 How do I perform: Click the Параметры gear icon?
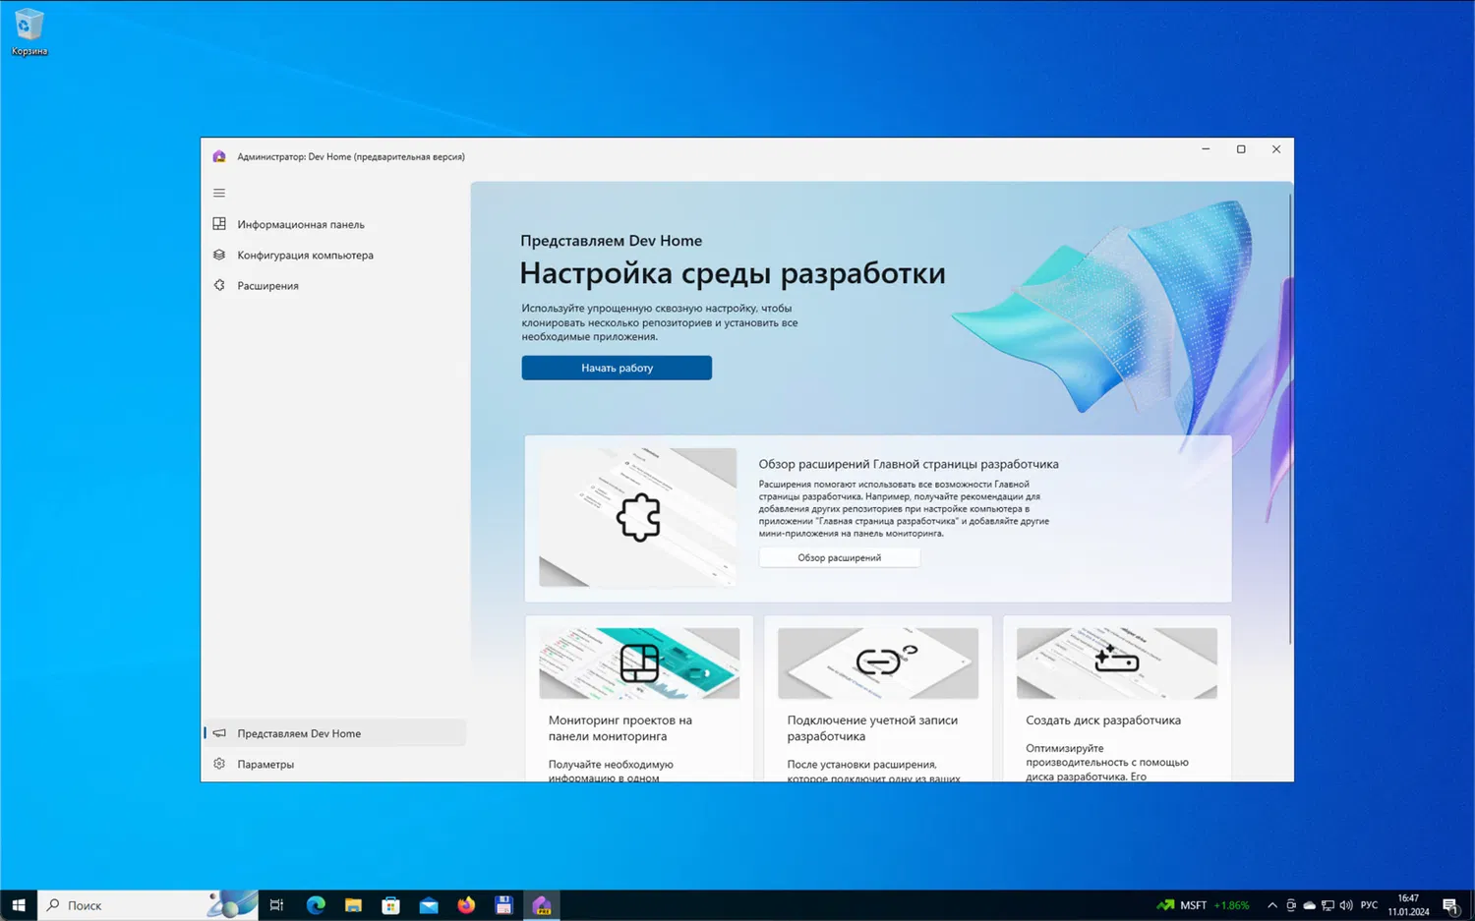click(x=219, y=764)
